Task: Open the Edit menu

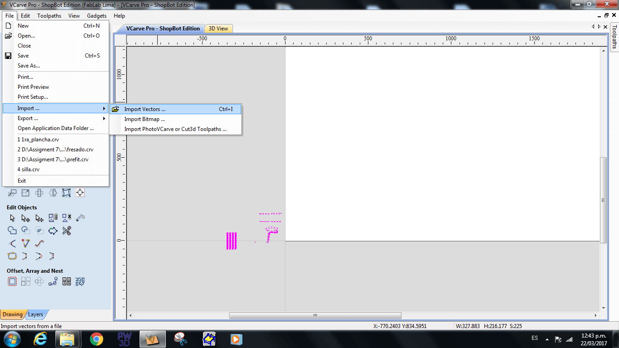Action: [25, 16]
